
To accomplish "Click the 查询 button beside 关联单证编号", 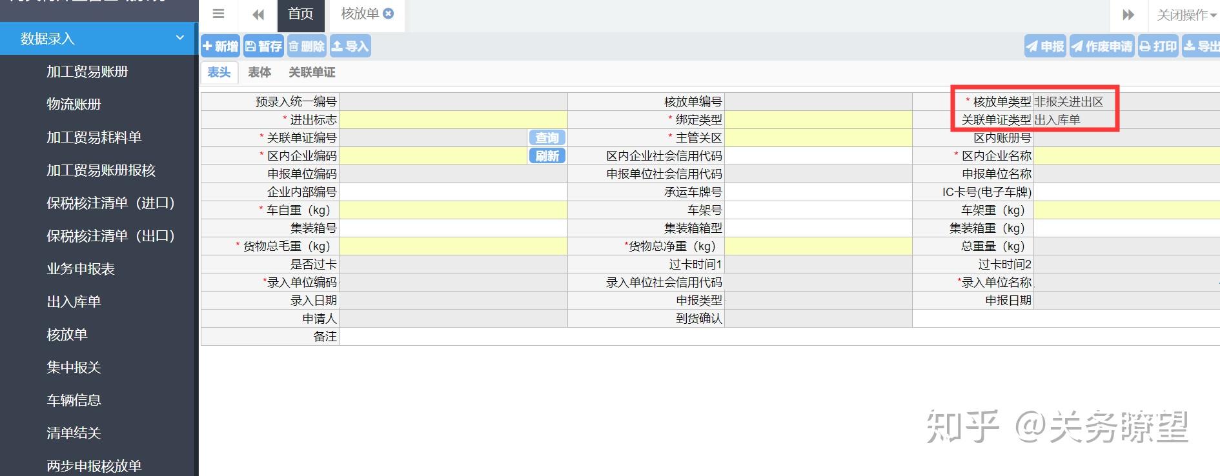I will pos(547,138).
